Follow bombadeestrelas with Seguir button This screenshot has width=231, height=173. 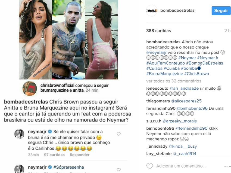pyautogui.click(x=221, y=11)
